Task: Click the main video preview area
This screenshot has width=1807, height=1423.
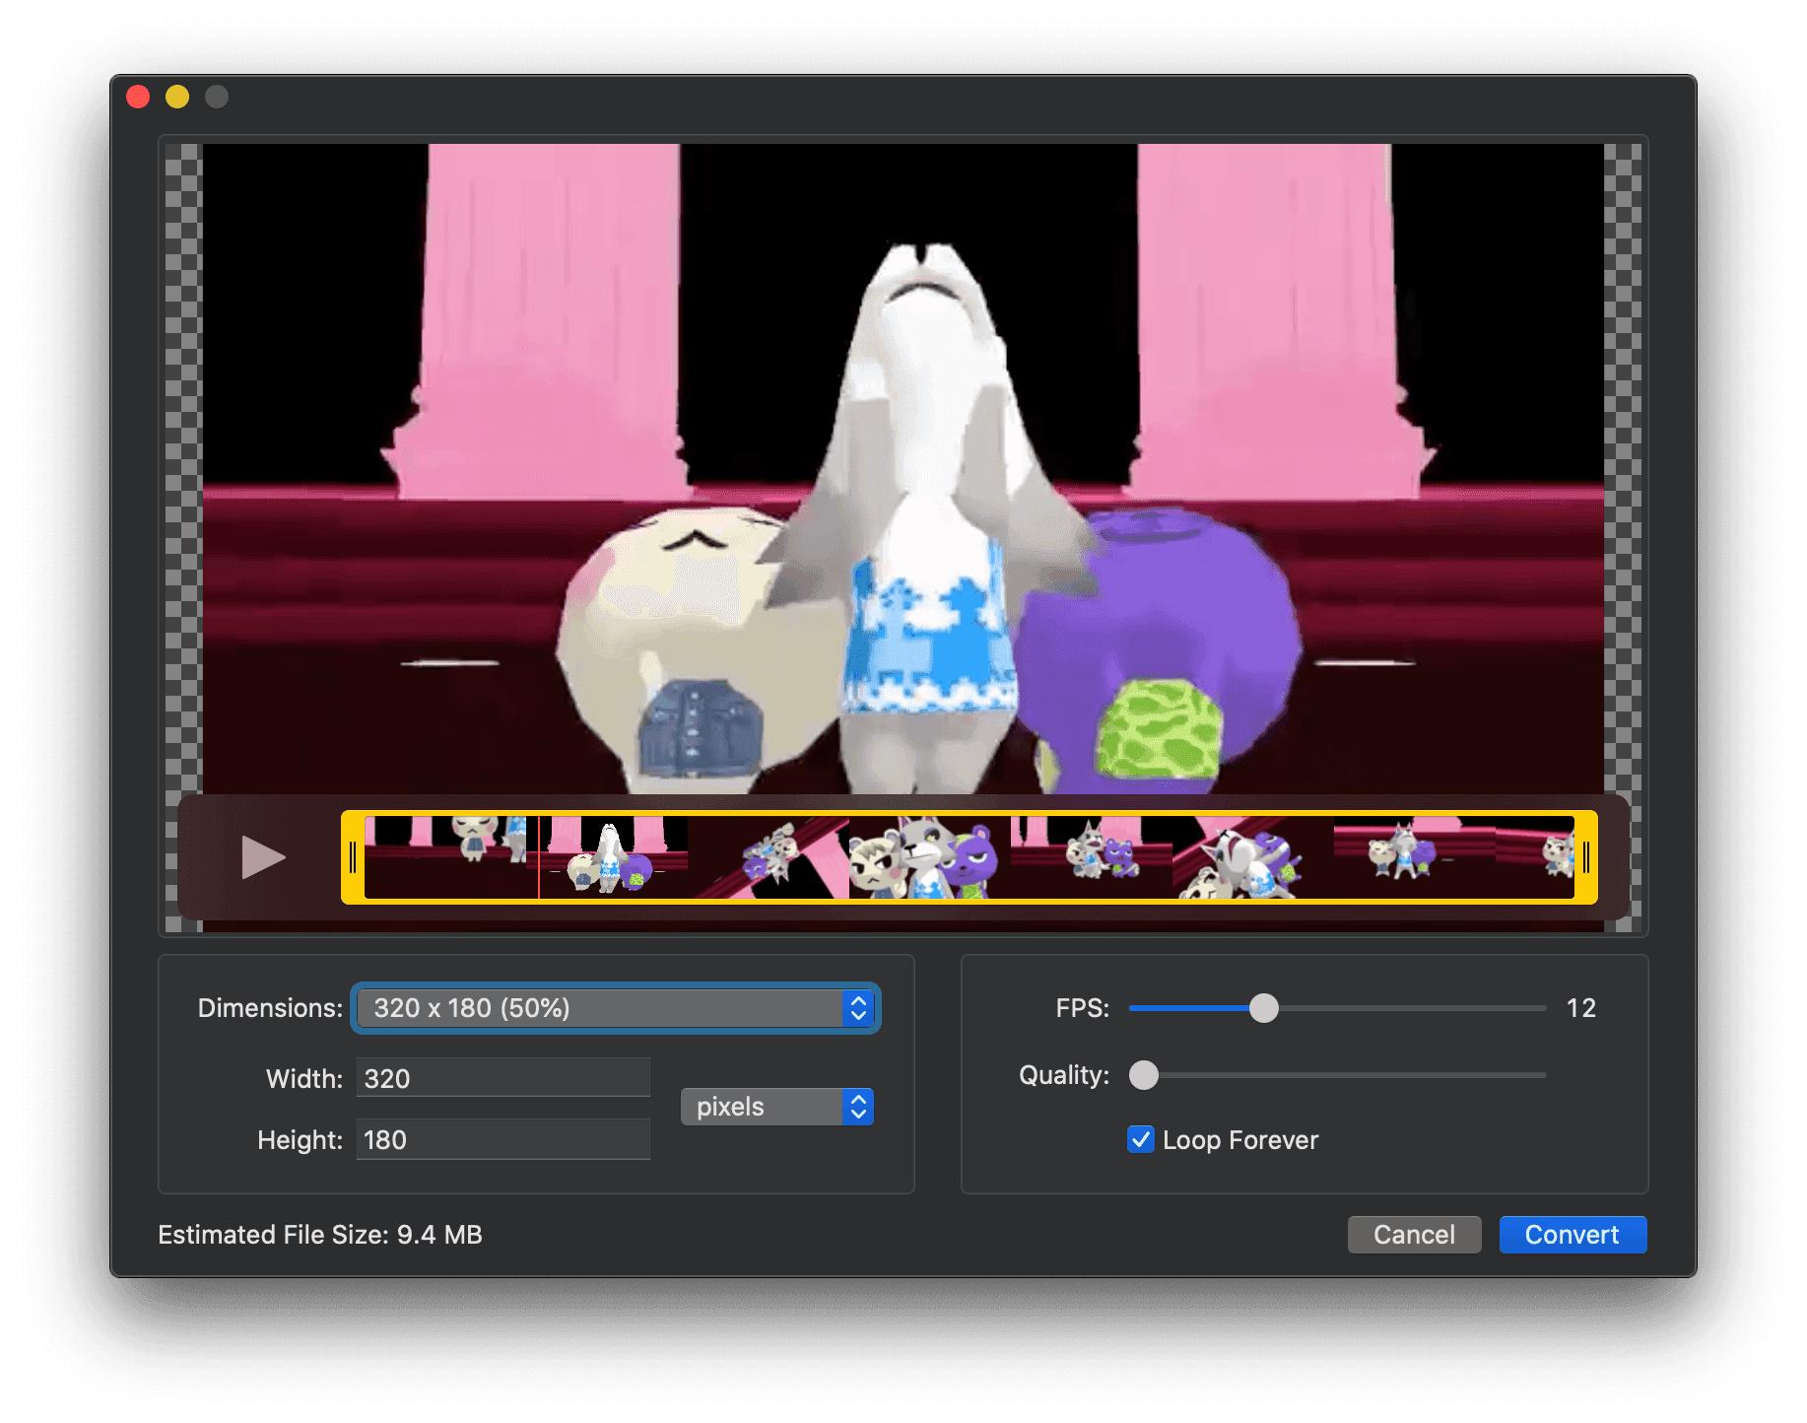Action: [x=903, y=463]
